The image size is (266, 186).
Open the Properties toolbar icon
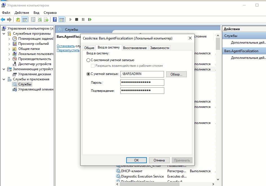pos(33,19)
